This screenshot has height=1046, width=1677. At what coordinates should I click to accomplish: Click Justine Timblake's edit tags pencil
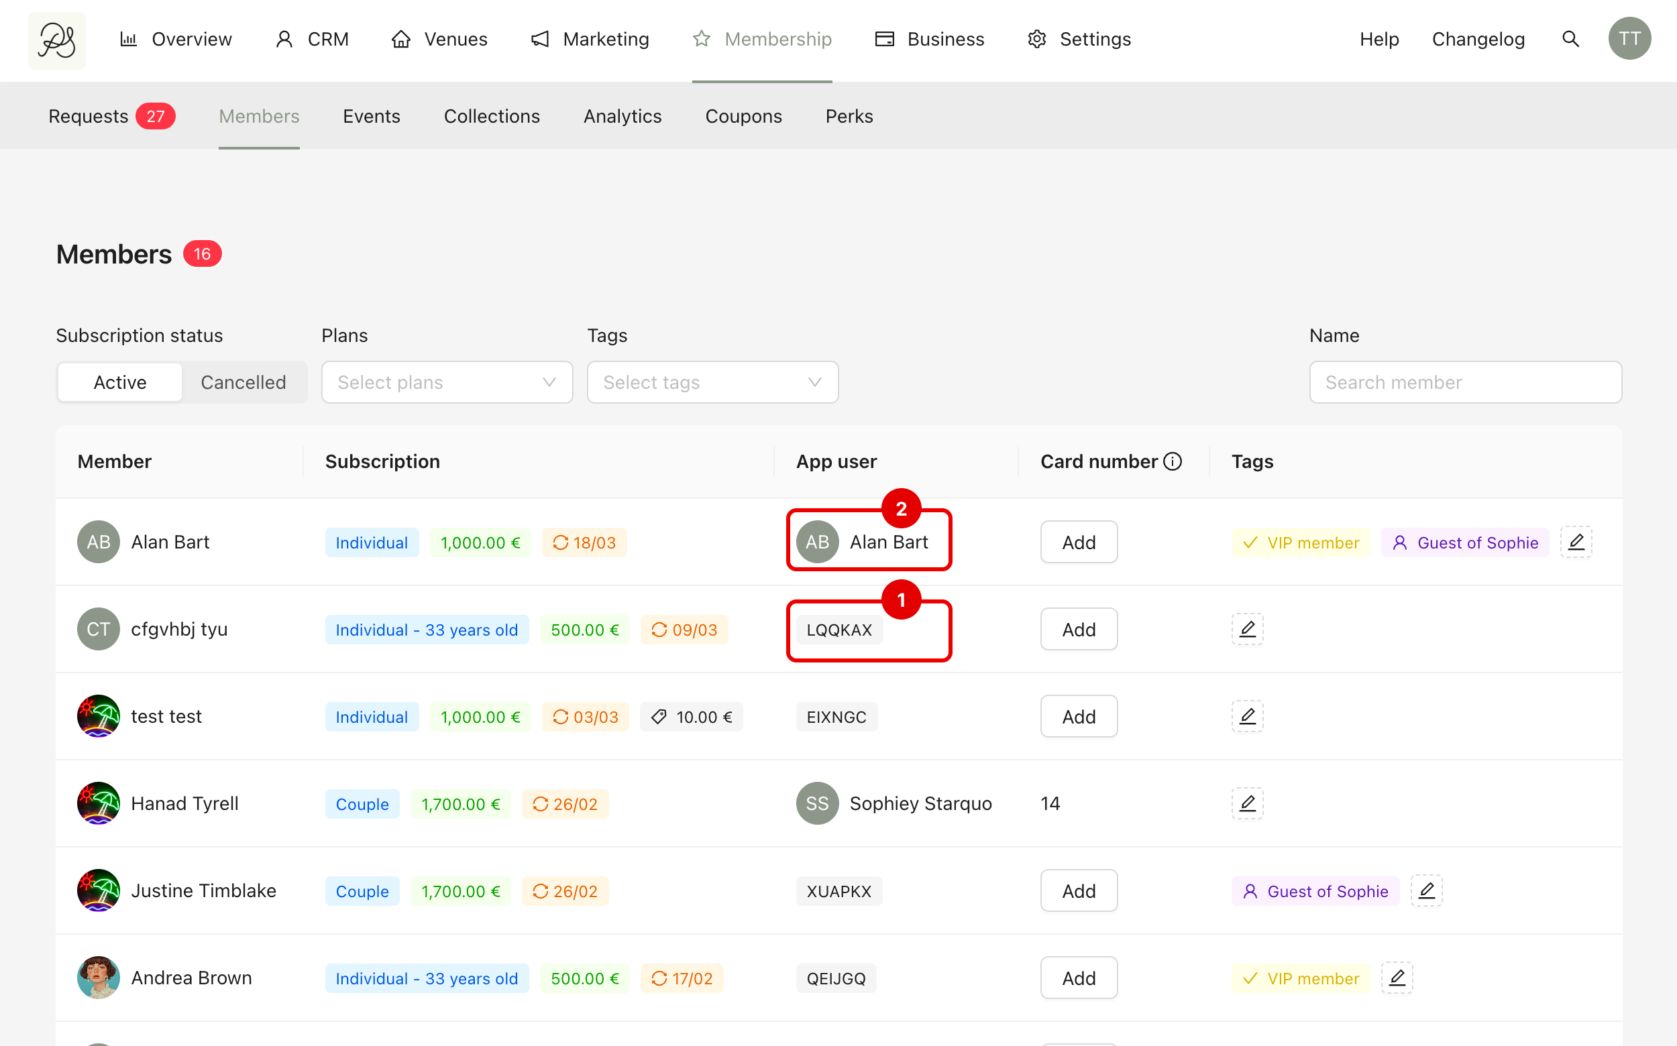[1425, 891]
